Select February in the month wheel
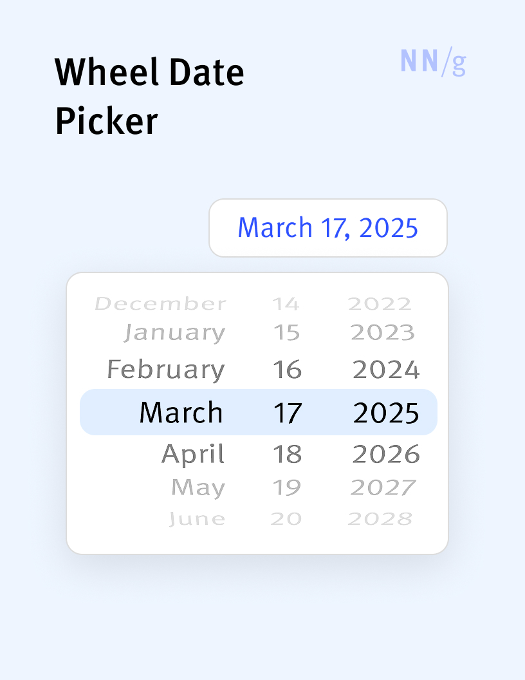This screenshot has height=680, width=525. pos(166,370)
